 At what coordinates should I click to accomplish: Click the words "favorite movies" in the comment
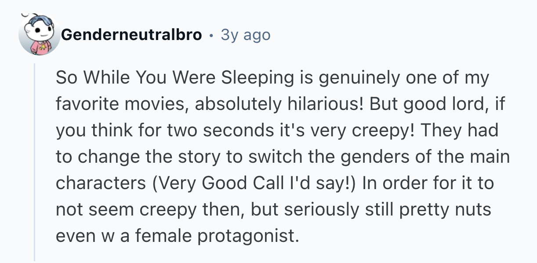pyautogui.click(x=121, y=105)
